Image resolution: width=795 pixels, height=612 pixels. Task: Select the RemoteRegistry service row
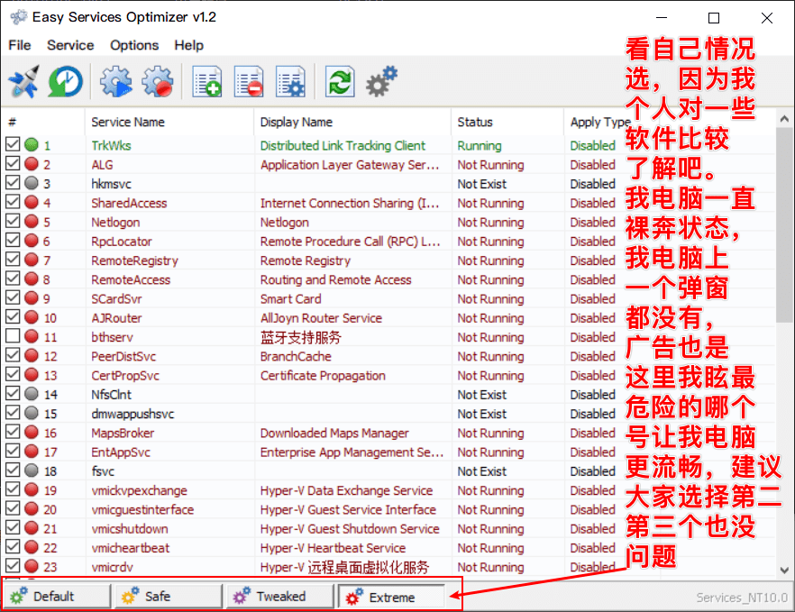(135, 260)
